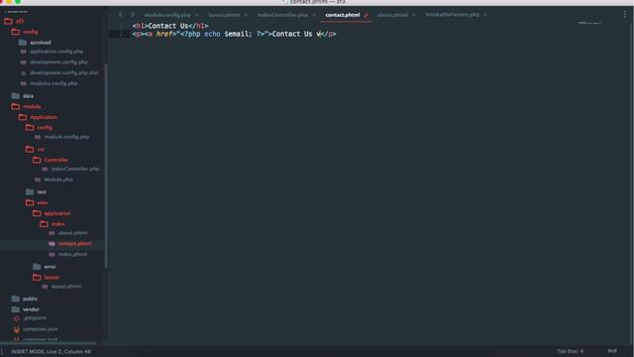Screen dimensions: 634x357
Task: Click the git icon beside .gitignore
Action: (16, 318)
